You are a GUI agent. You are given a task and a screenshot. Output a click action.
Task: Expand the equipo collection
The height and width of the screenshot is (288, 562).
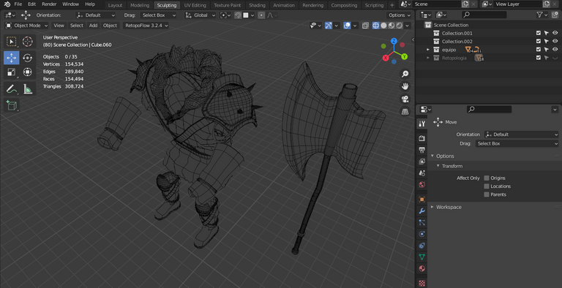pyautogui.click(x=428, y=50)
